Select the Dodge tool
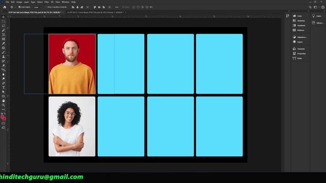The height and width of the screenshot is (183, 326). 4,79
